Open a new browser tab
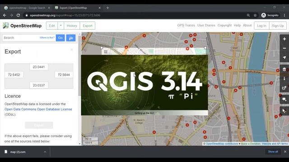 (107, 8)
